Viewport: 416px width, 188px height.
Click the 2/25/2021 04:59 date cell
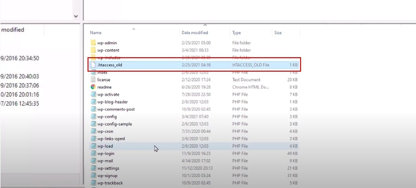[x=196, y=65]
